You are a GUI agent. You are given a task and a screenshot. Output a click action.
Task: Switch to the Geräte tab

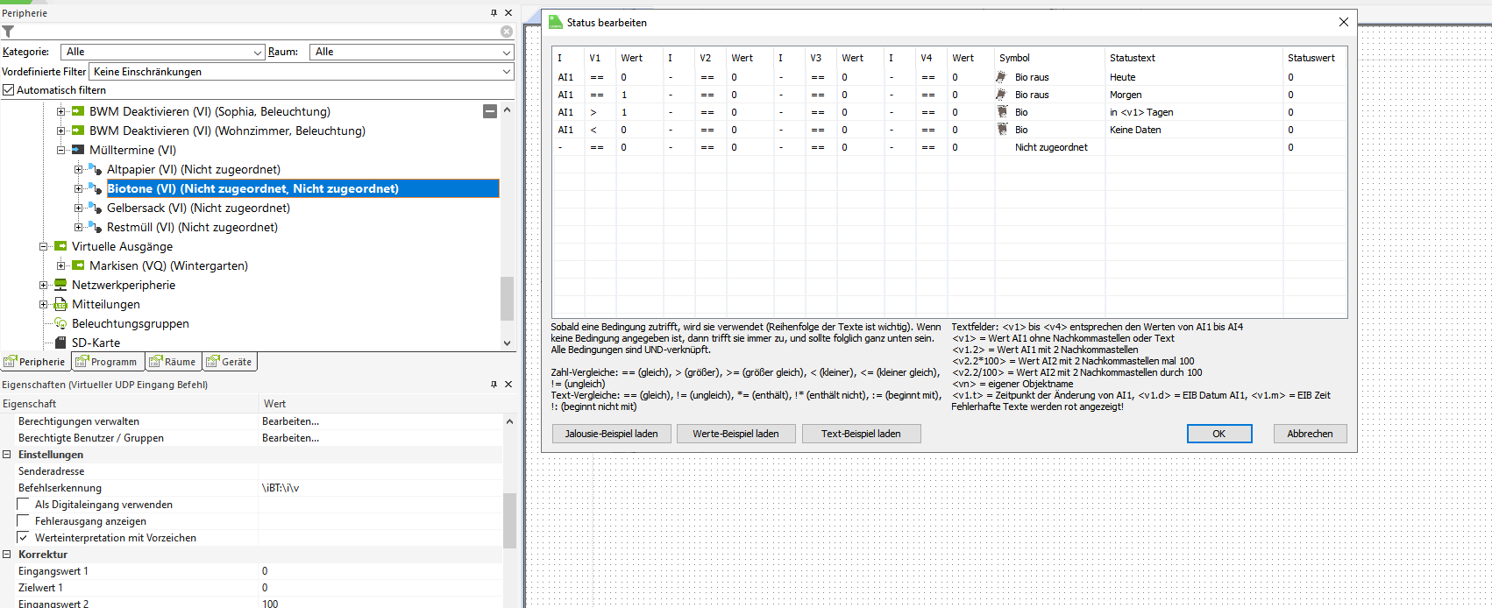229,362
